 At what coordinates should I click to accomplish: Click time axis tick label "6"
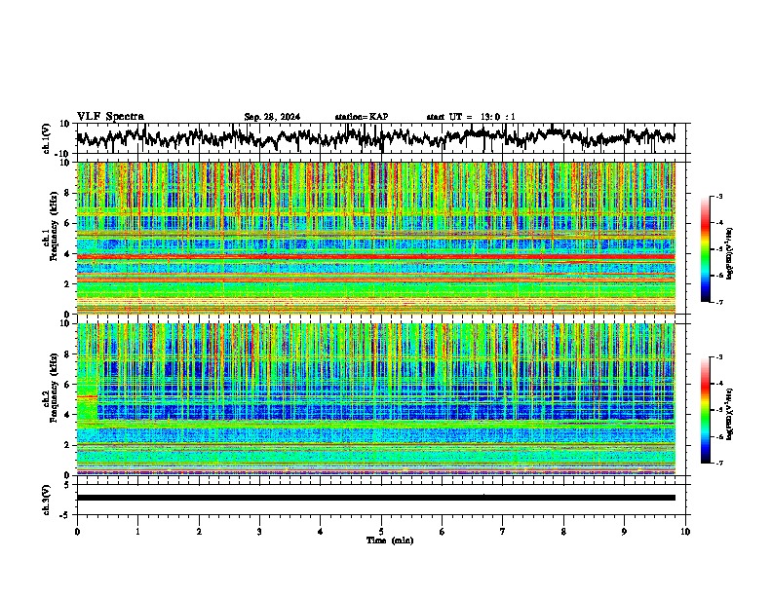point(443,532)
